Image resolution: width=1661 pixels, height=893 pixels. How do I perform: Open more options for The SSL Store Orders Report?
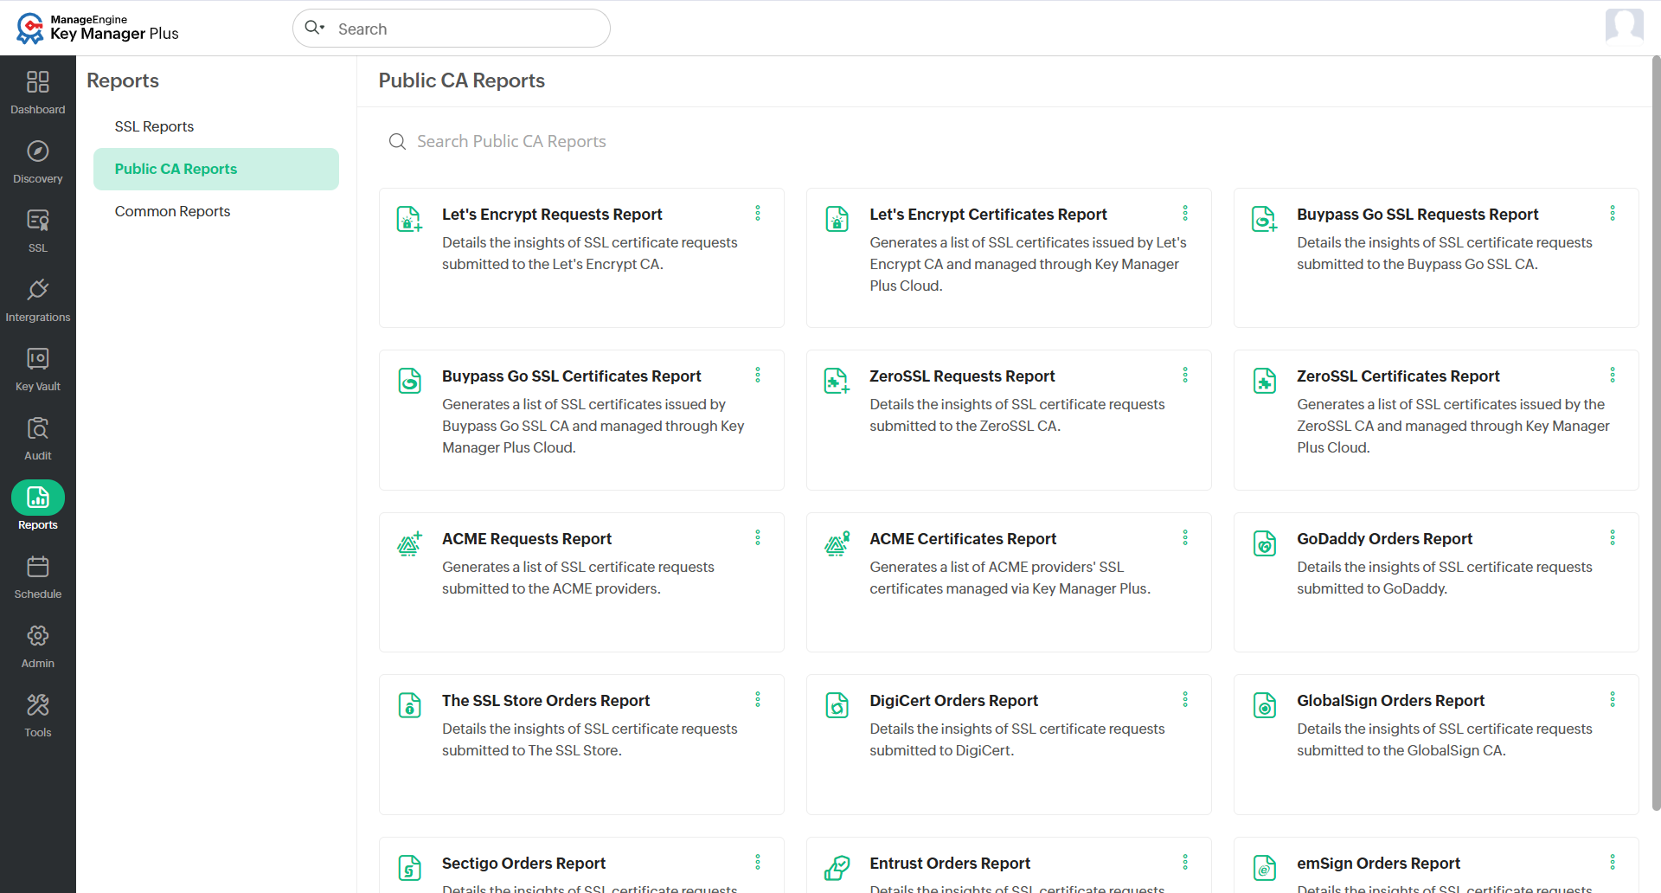click(x=758, y=699)
